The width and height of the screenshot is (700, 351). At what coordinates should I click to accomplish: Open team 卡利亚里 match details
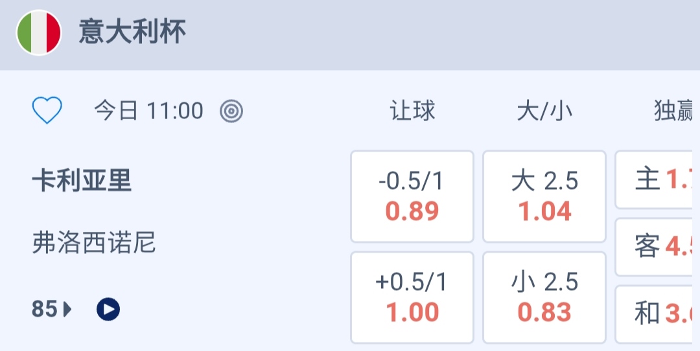click(x=82, y=181)
